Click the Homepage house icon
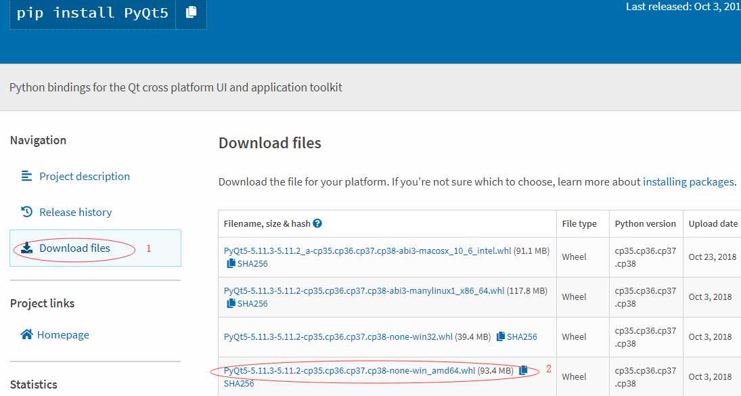The width and height of the screenshot is (741, 396). tap(26, 334)
